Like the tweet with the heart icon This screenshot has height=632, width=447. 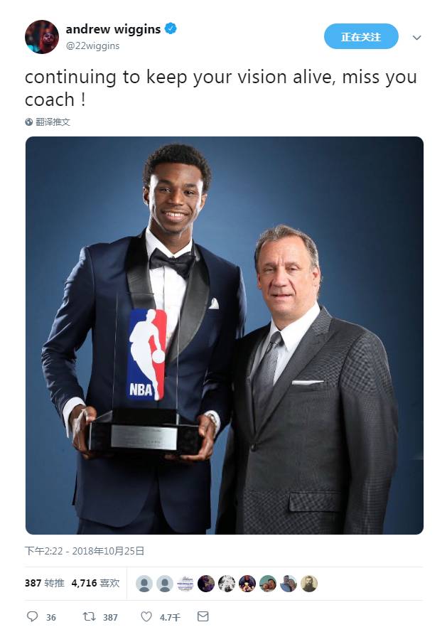146,616
